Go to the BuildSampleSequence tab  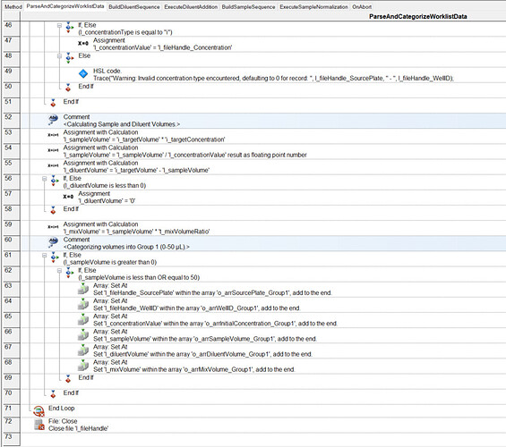pos(248,7)
